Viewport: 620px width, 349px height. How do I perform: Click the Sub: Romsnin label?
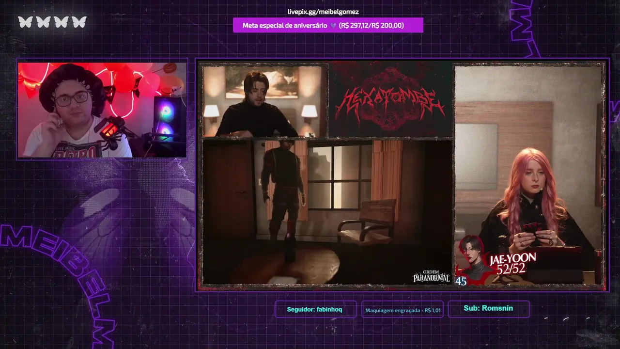(x=488, y=308)
